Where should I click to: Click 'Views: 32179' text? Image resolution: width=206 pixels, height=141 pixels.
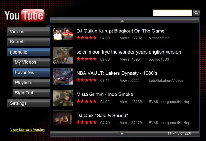[x=131, y=123]
